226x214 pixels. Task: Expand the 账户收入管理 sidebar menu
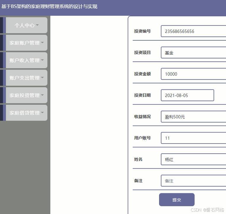coord(27,60)
